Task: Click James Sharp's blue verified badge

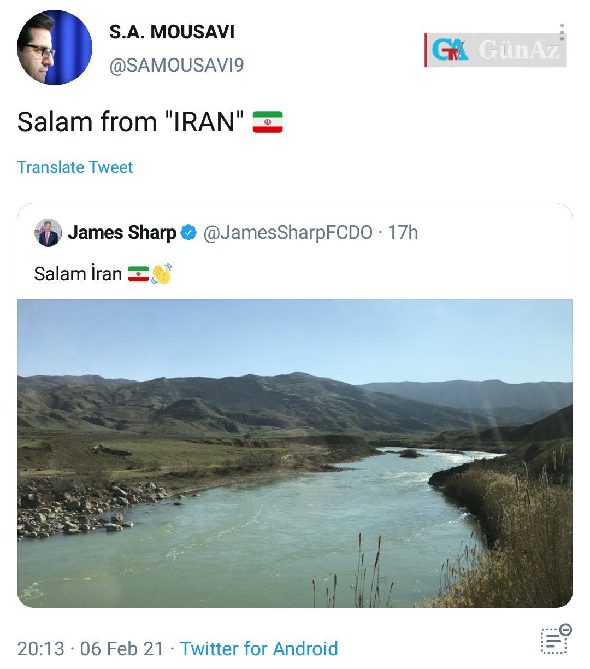Action: pyautogui.click(x=188, y=233)
